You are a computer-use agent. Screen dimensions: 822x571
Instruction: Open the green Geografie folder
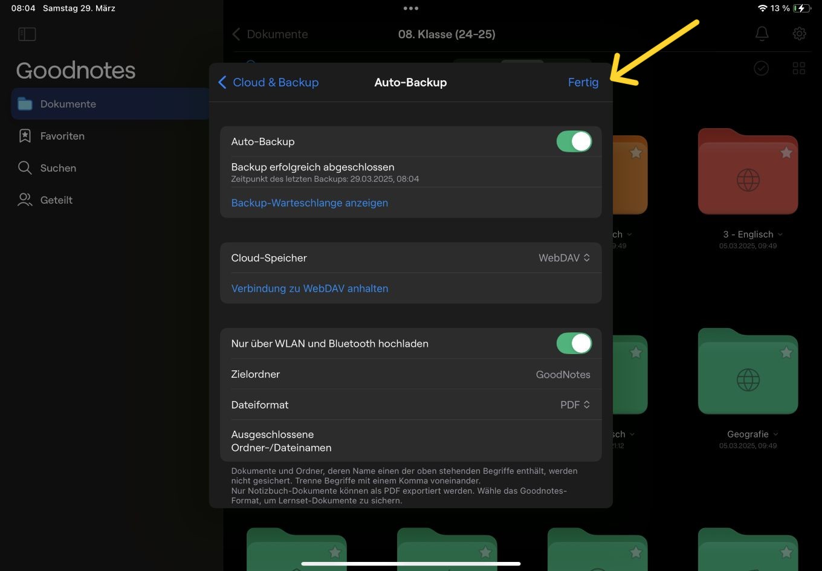pos(748,372)
